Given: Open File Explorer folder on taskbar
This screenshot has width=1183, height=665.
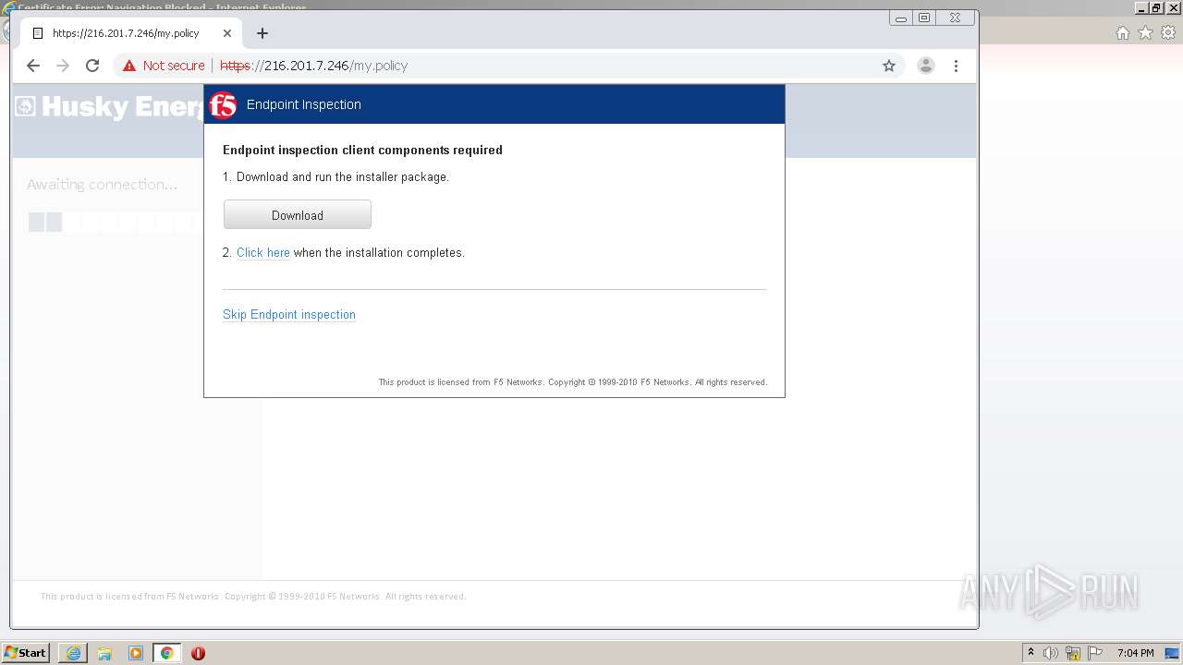Looking at the screenshot, I should [x=104, y=653].
